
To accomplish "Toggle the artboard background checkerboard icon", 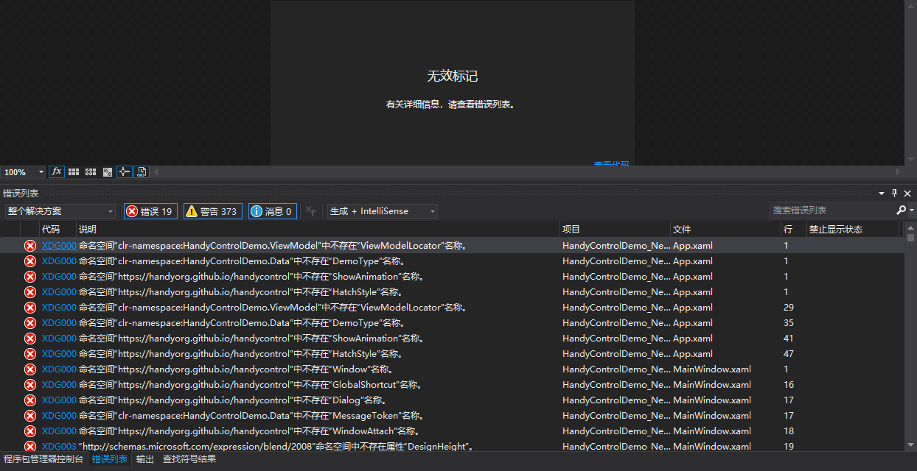I will [108, 171].
